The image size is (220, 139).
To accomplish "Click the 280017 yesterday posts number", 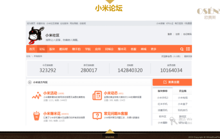I will click(x=89, y=70).
